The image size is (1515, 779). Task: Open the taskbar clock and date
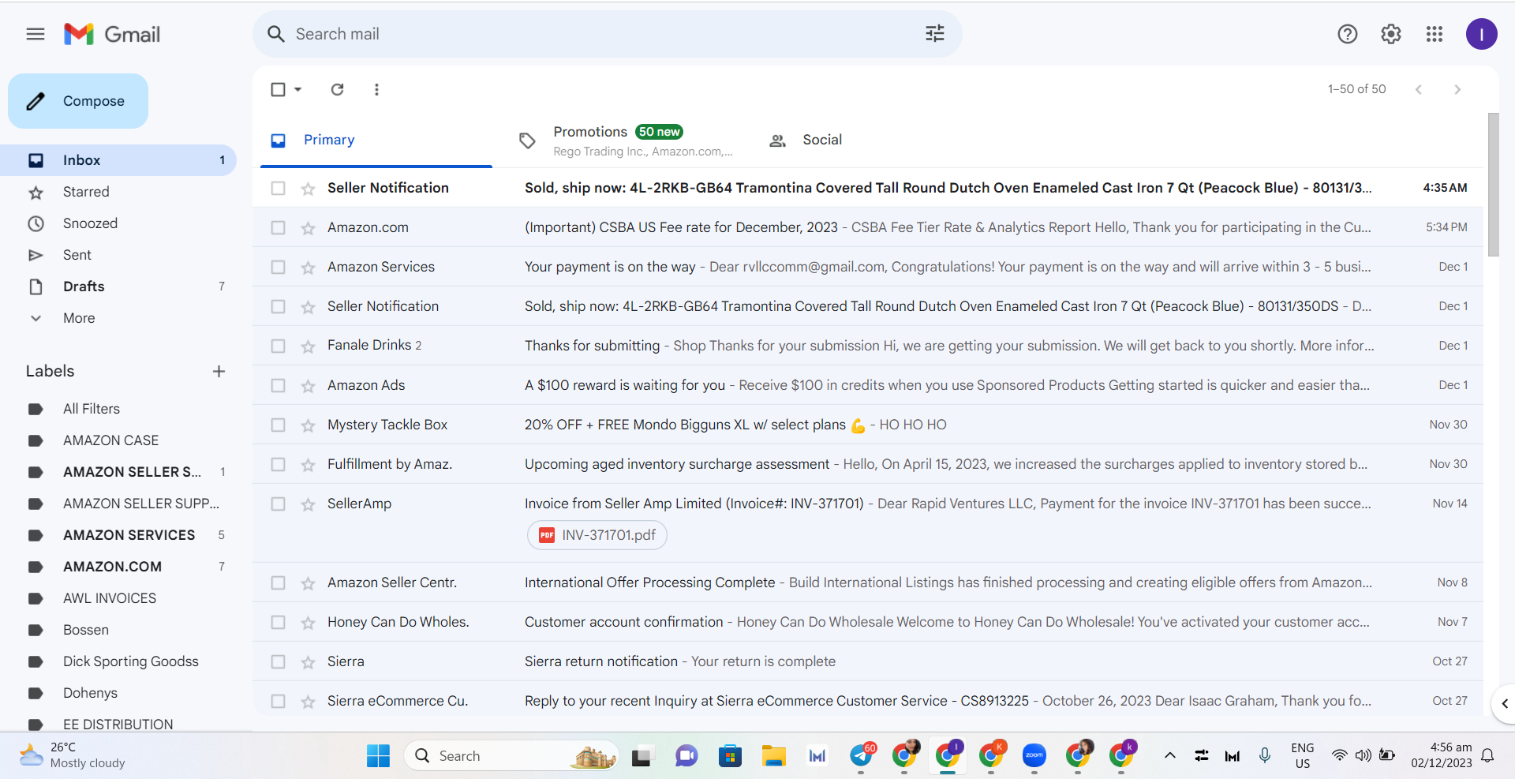[1442, 755]
